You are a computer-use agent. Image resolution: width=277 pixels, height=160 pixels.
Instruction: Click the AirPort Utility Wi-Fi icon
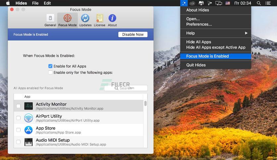pyautogui.click(x=28, y=118)
